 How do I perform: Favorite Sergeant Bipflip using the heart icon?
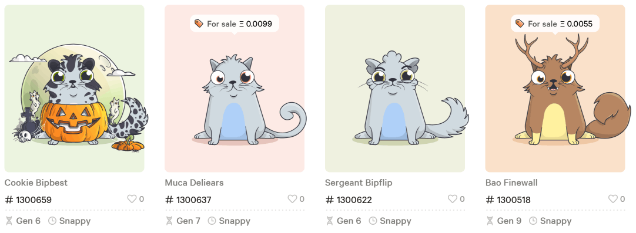click(x=452, y=199)
